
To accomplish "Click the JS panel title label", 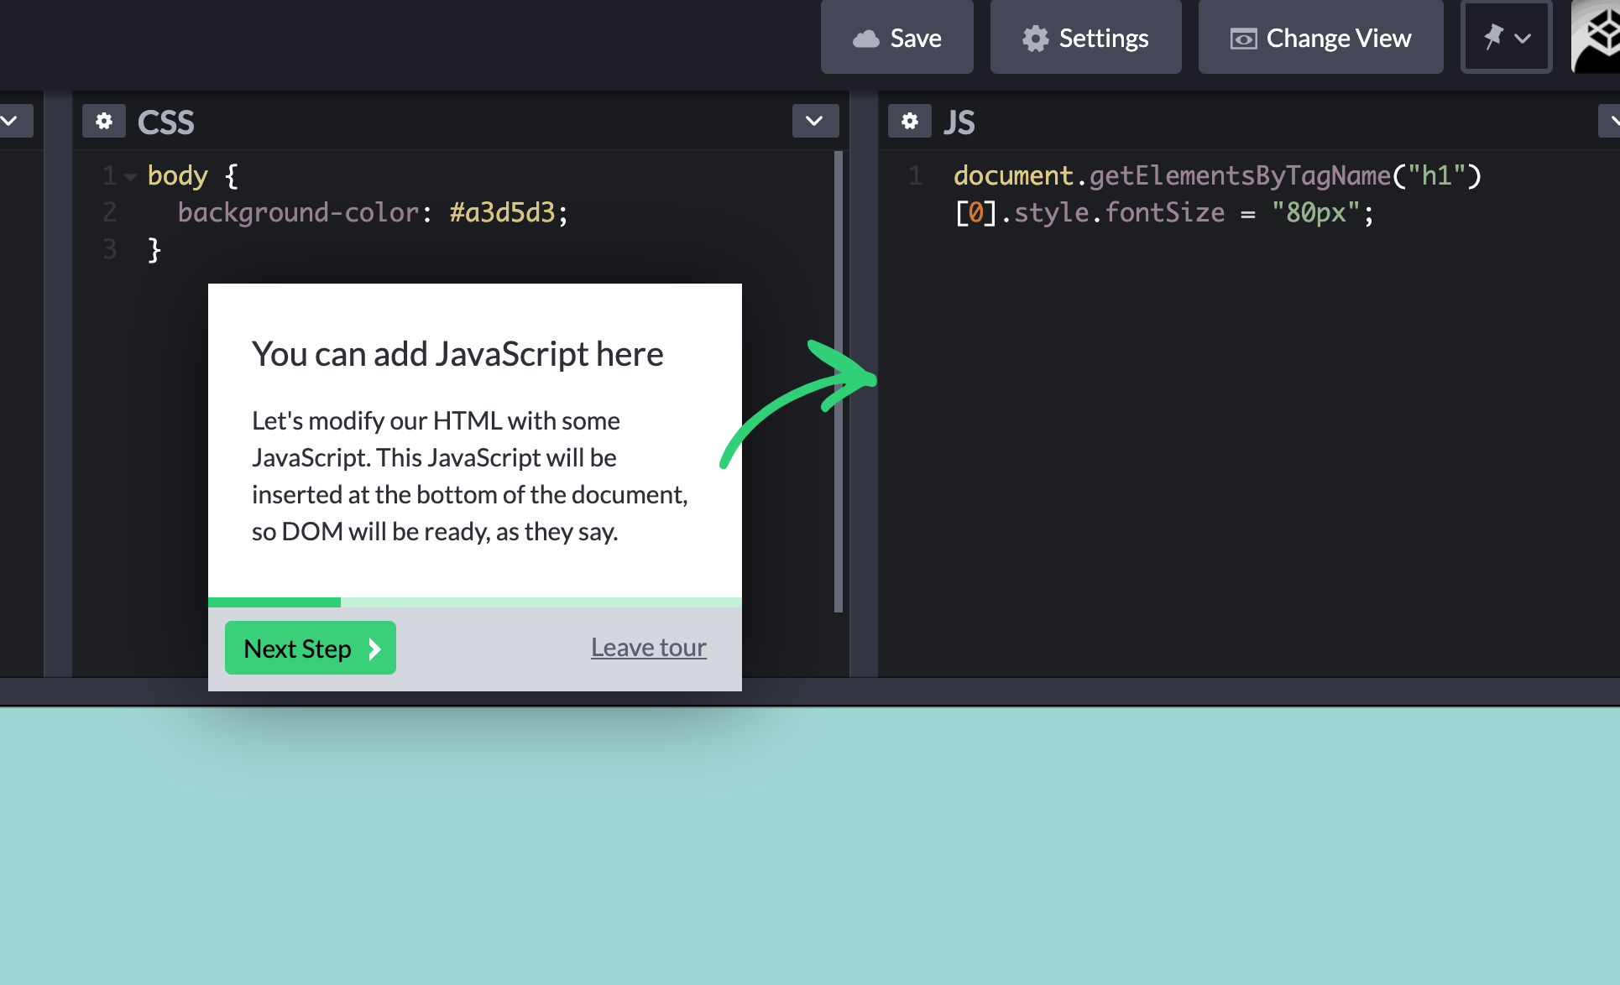I will coord(959,122).
